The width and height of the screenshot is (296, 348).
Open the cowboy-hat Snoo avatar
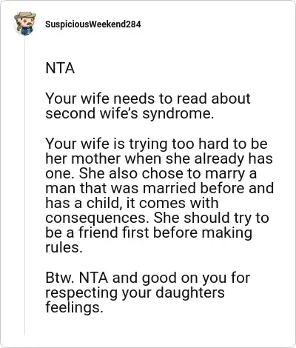(x=25, y=24)
